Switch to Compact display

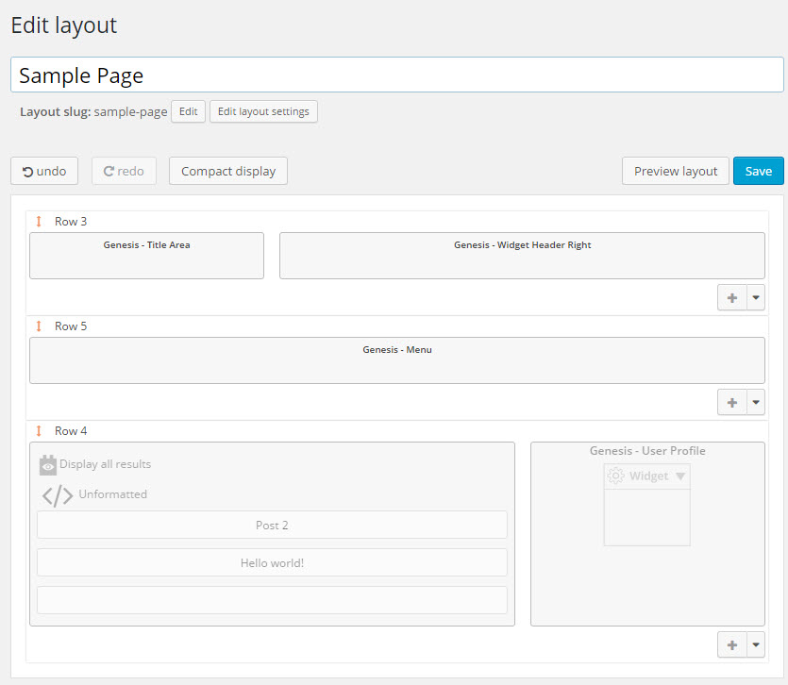point(228,171)
